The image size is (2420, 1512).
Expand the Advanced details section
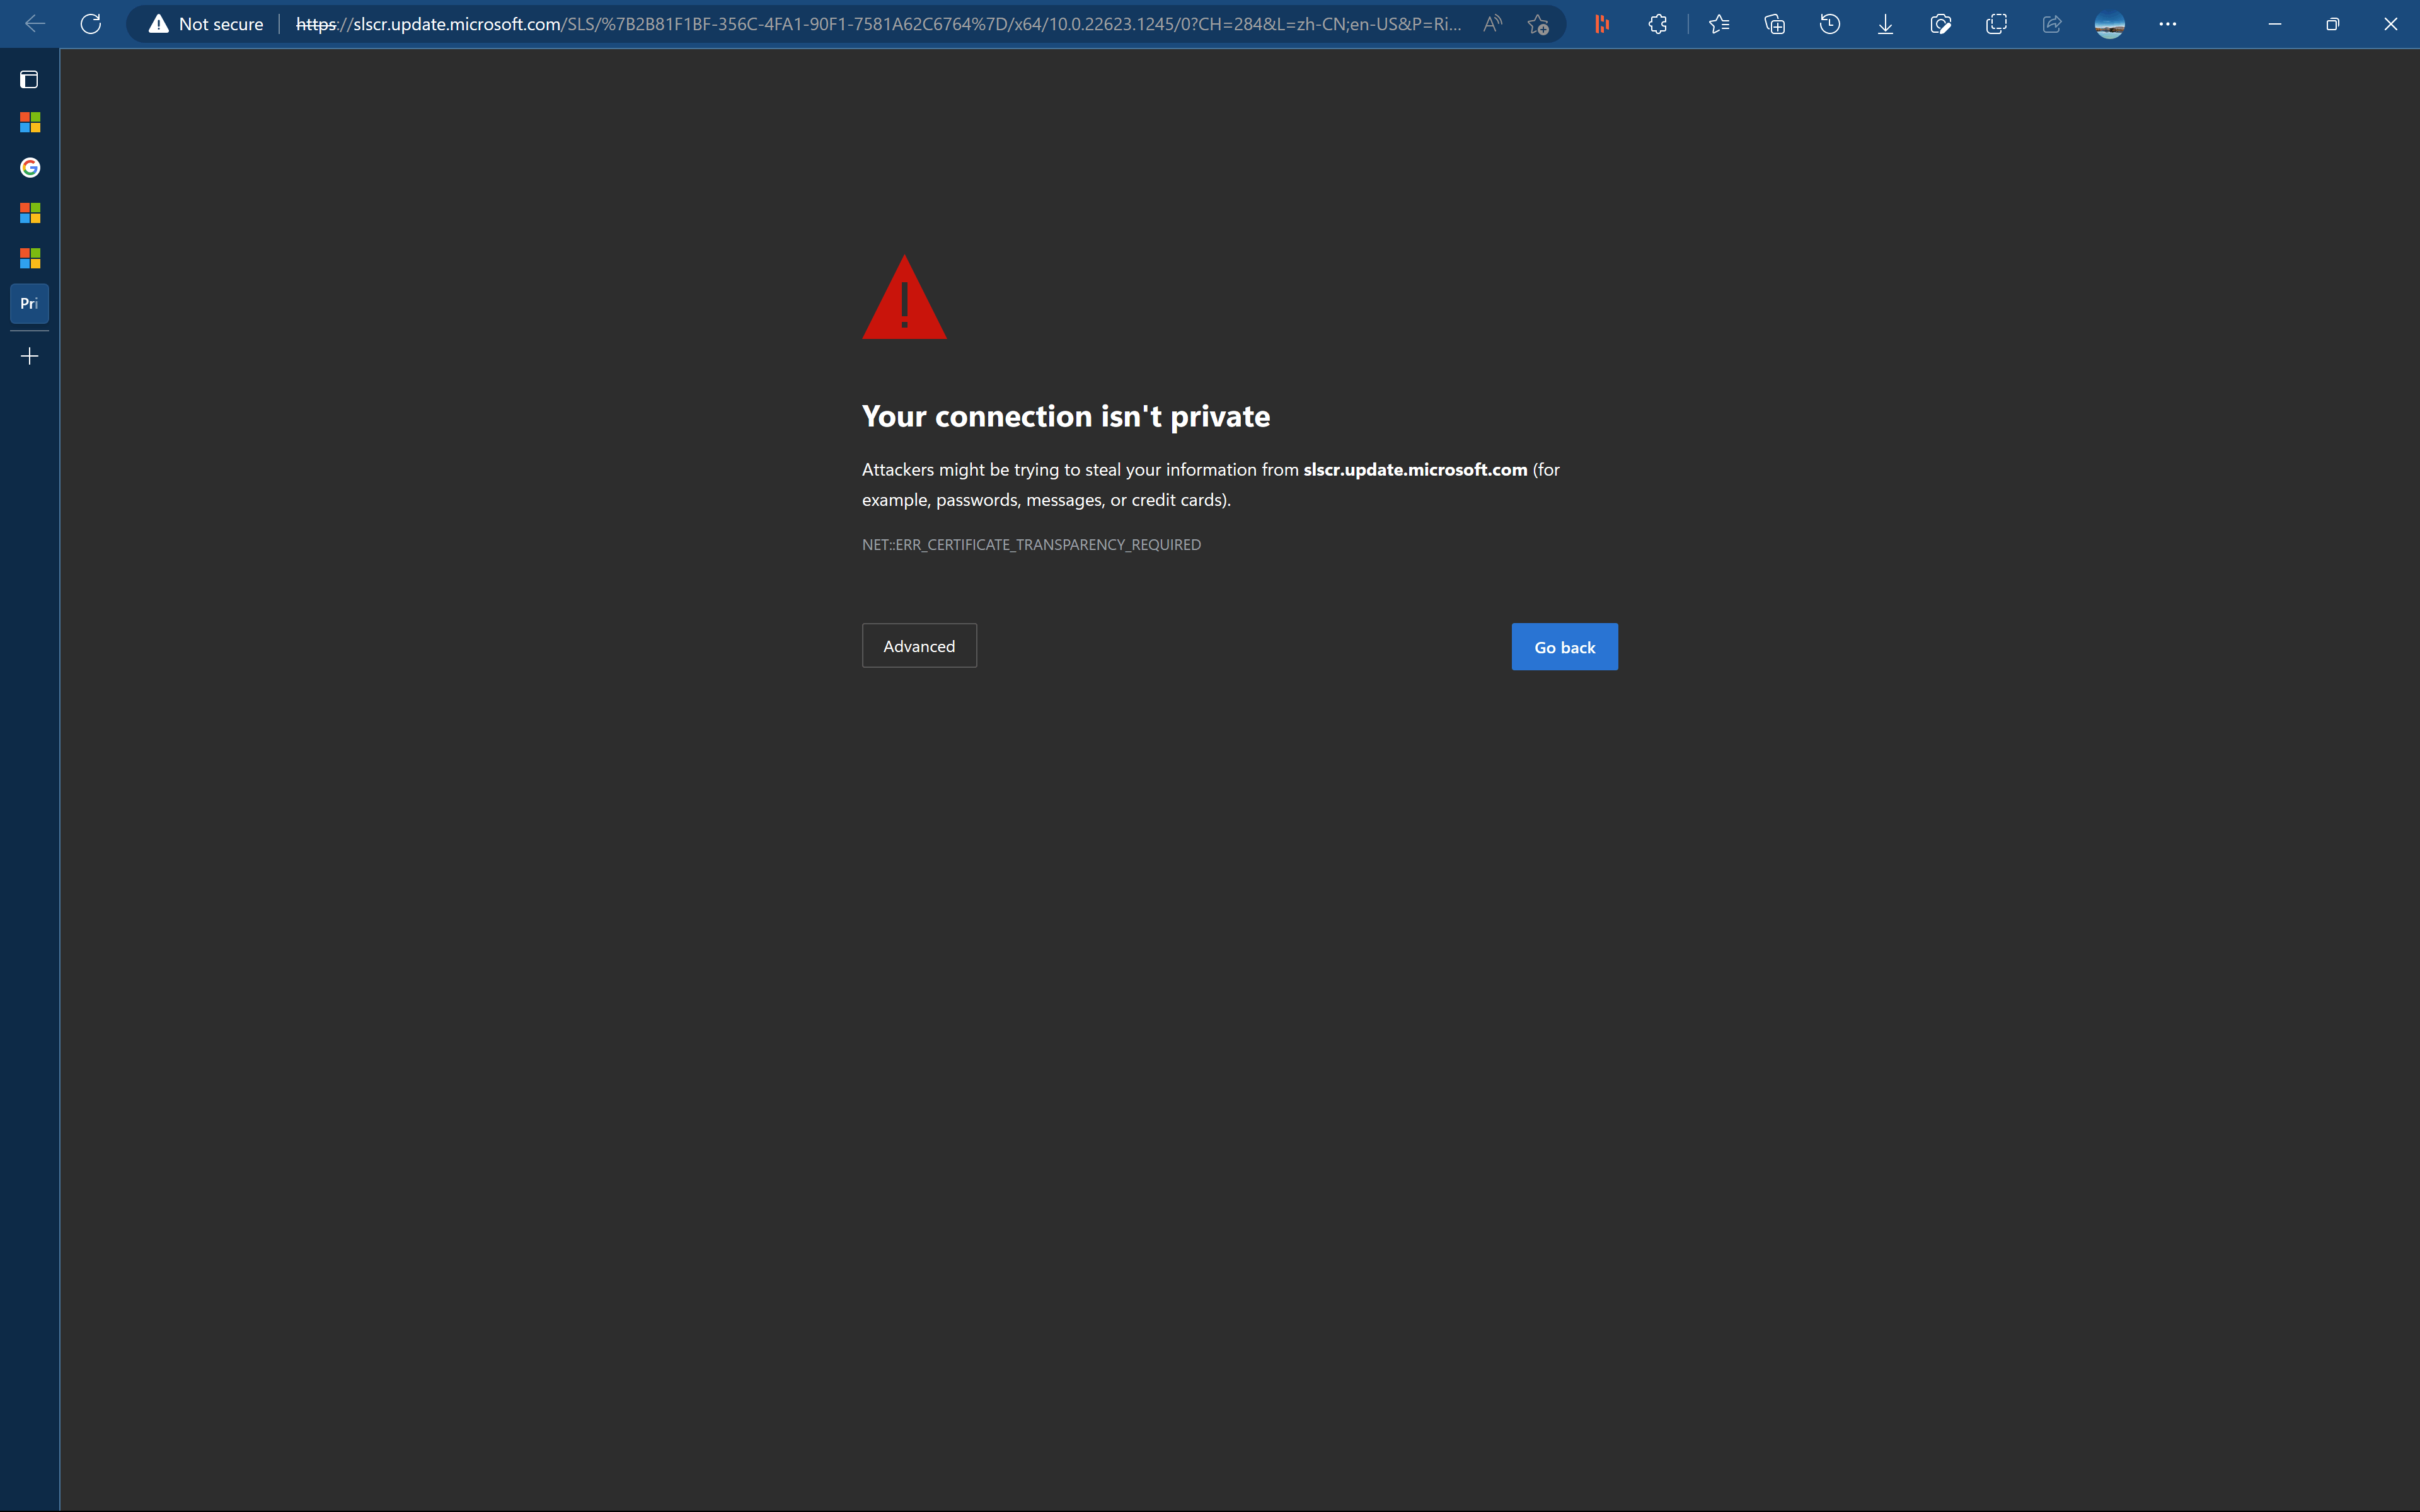tap(919, 646)
